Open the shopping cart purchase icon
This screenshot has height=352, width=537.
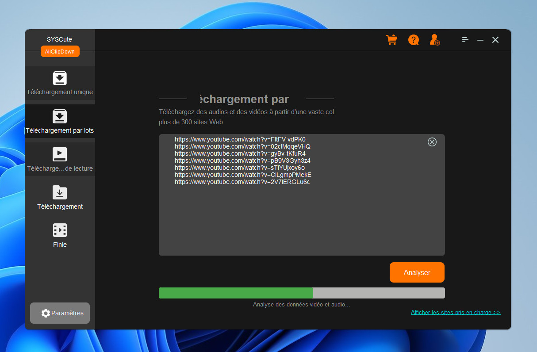click(x=391, y=40)
